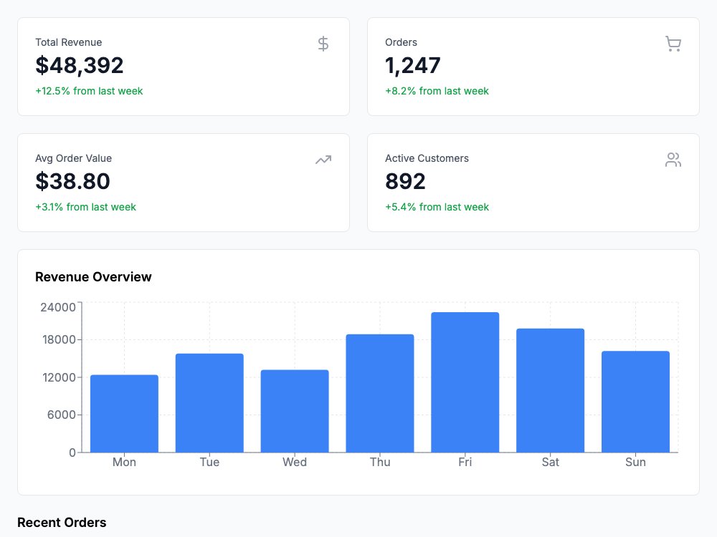Viewport: 717px width, 537px height.
Task: Select the Friday revenue bar
Action: coord(465,382)
